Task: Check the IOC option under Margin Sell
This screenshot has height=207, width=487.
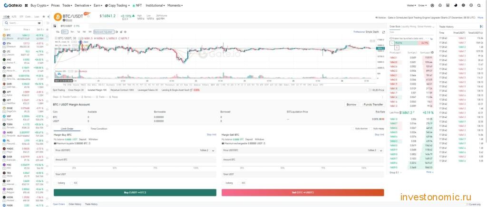Action: pos(240,183)
